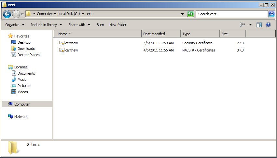Open Downloads from Favorites
Image resolution: width=277 pixels, height=158 pixels.
[26, 49]
